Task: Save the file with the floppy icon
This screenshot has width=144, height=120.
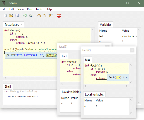Action: 17,16
